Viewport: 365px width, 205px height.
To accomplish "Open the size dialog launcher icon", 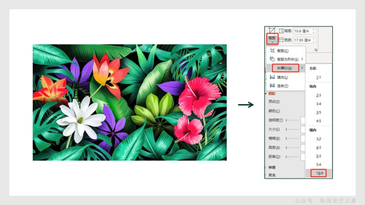I will 316,50.
